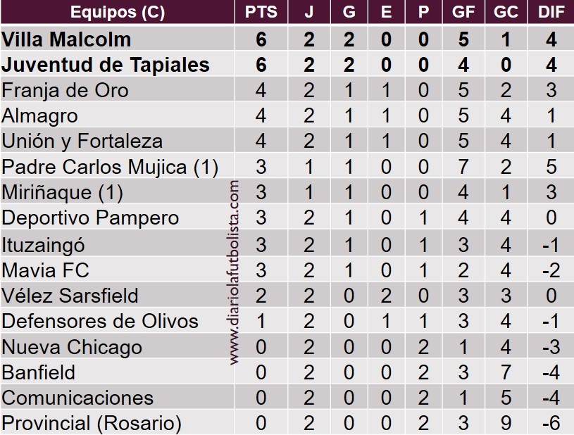Image resolution: width=574 pixels, height=435 pixels.
Task: Select the Almagro team name
Action: [39, 115]
